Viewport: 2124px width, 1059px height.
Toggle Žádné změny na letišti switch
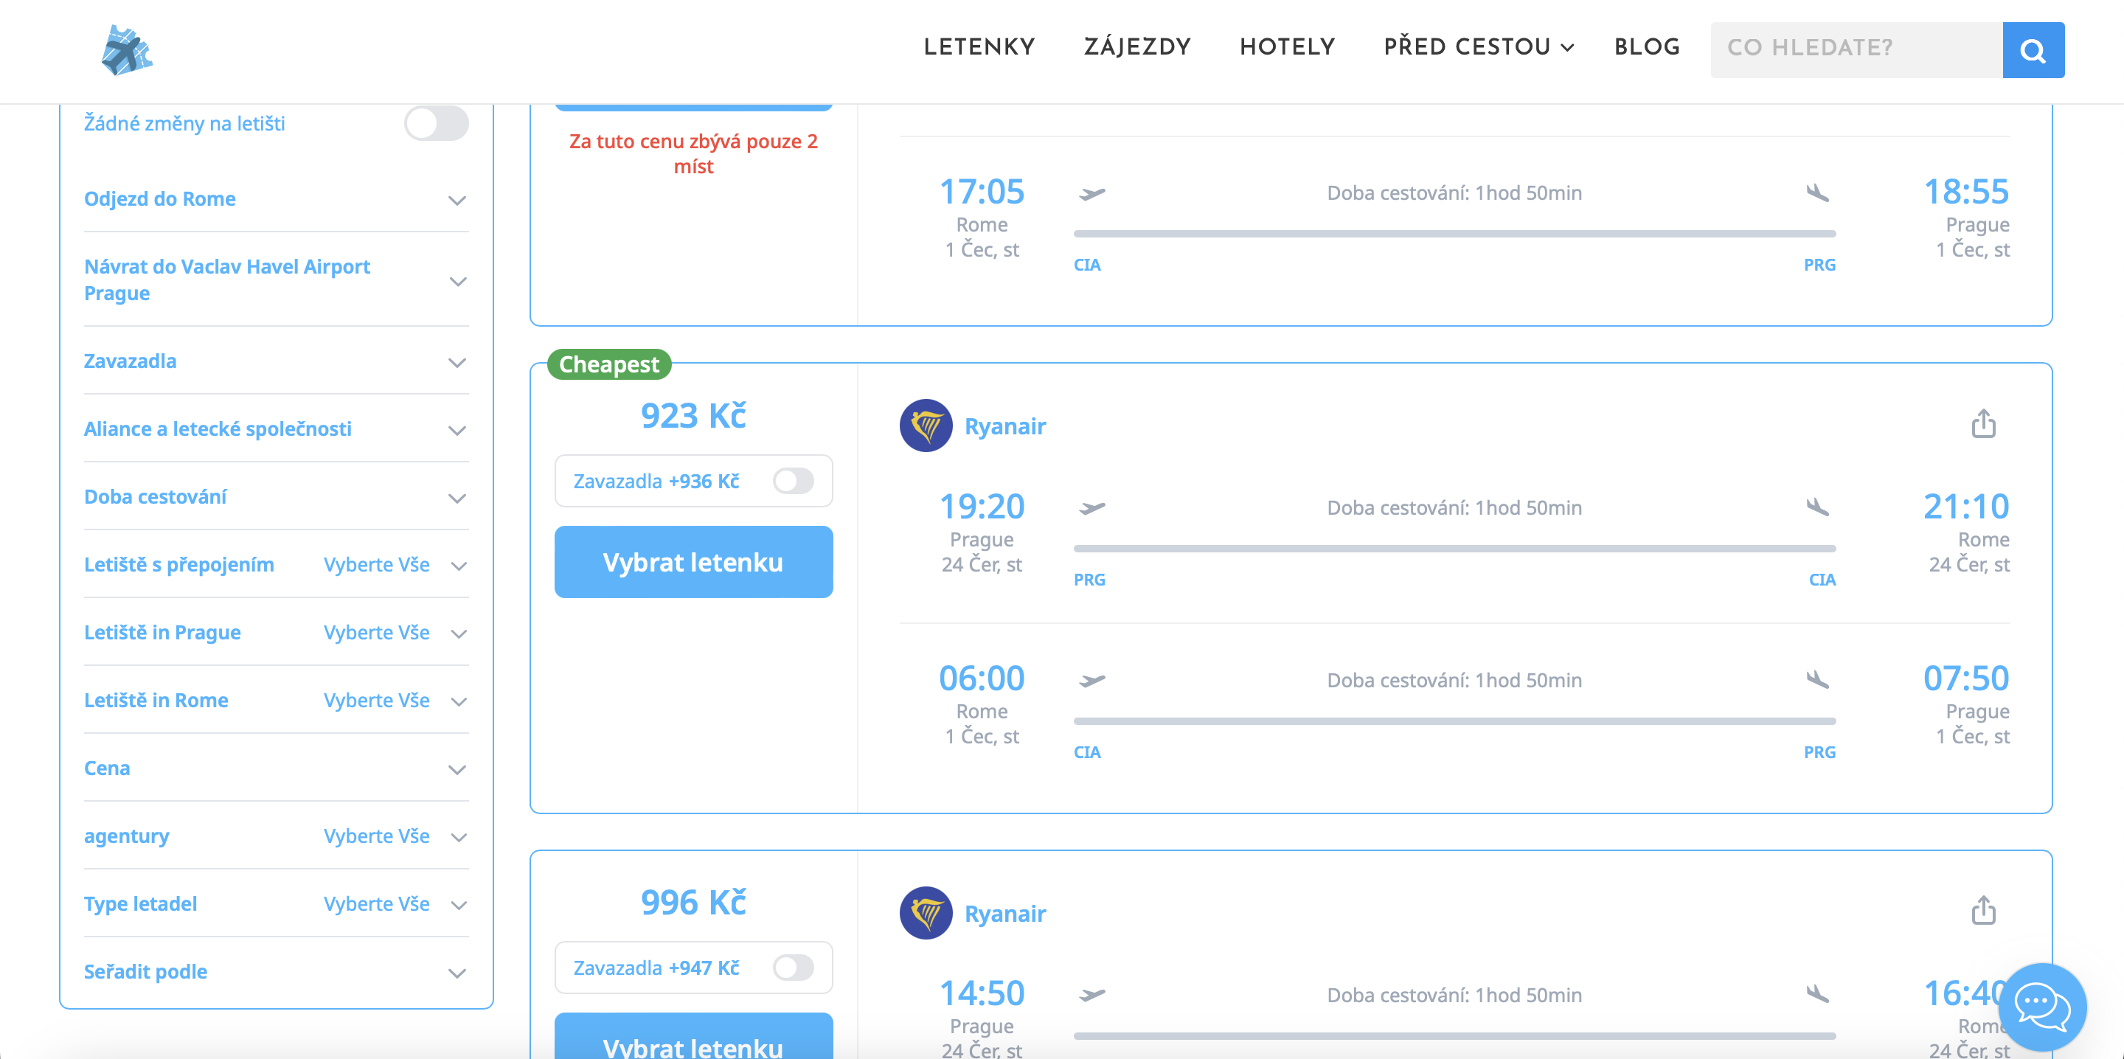[x=436, y=124]
